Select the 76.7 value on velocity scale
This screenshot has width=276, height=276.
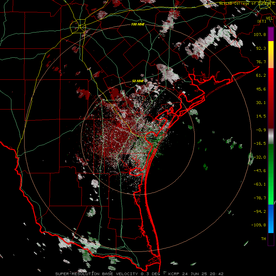(x=261, y=62)
